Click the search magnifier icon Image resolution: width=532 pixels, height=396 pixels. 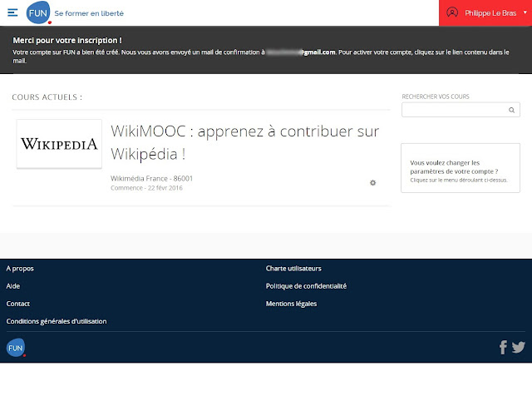click(512, 110)
